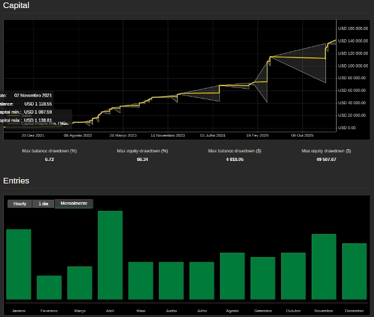
Task: Click the 28 Março 2023 date label
Action: (123, 135)
